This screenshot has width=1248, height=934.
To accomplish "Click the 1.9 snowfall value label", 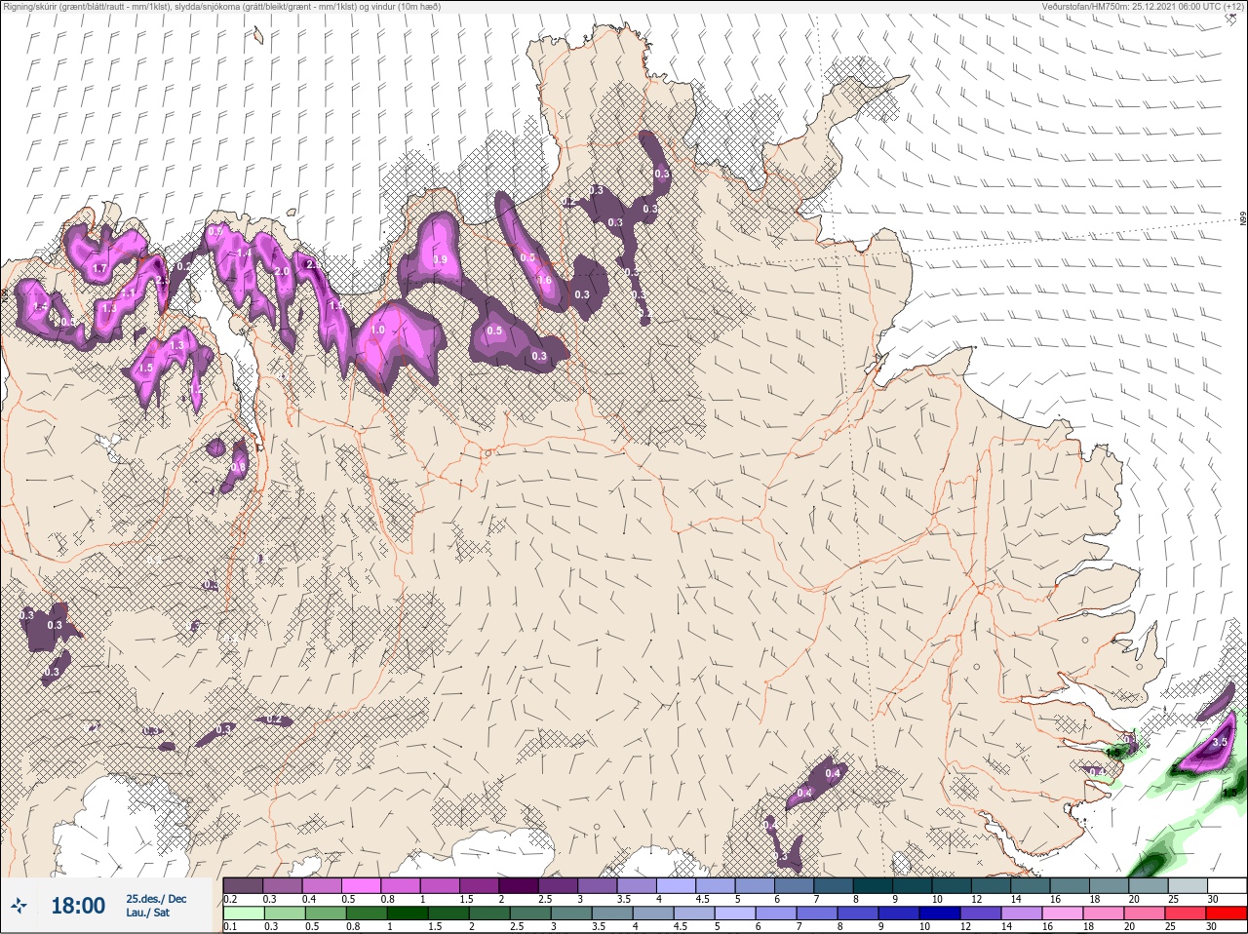I will (335, 305).
